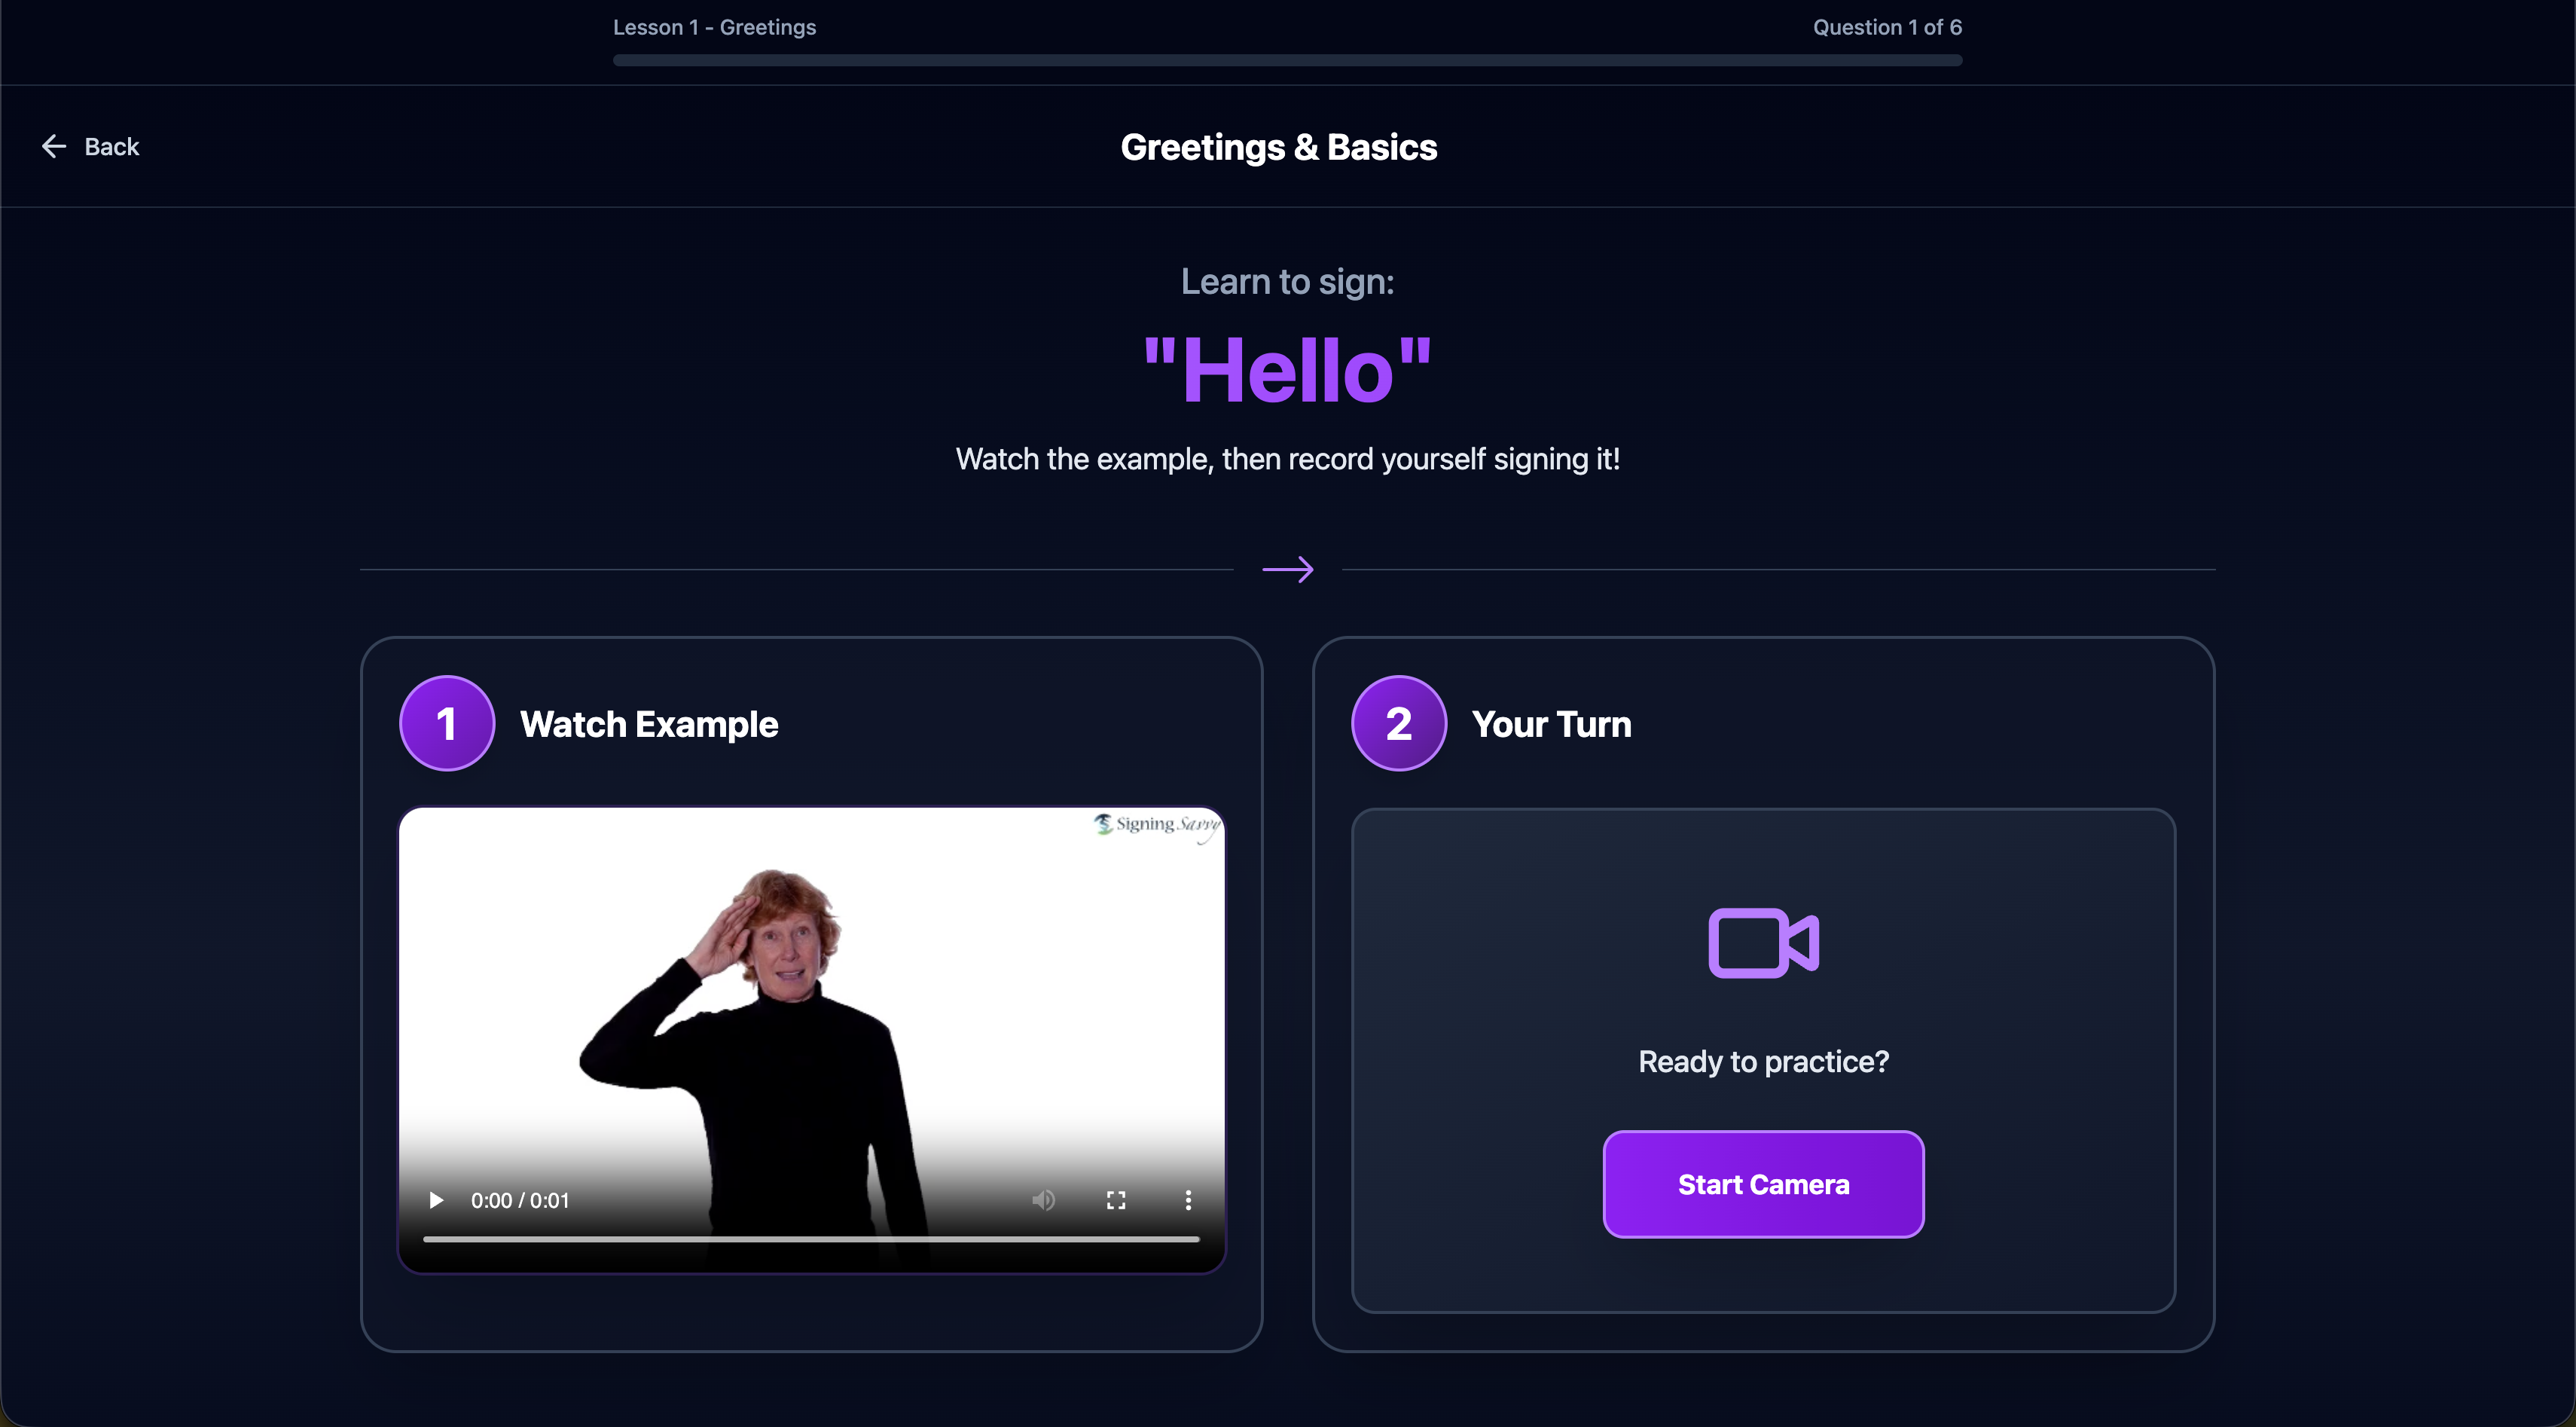The image size is (2576, 1427).
Task: Mute the example video volume icon
Action: click(x=1043, y=1200)
